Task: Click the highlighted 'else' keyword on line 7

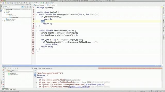Action: click(x=43, y=21)
